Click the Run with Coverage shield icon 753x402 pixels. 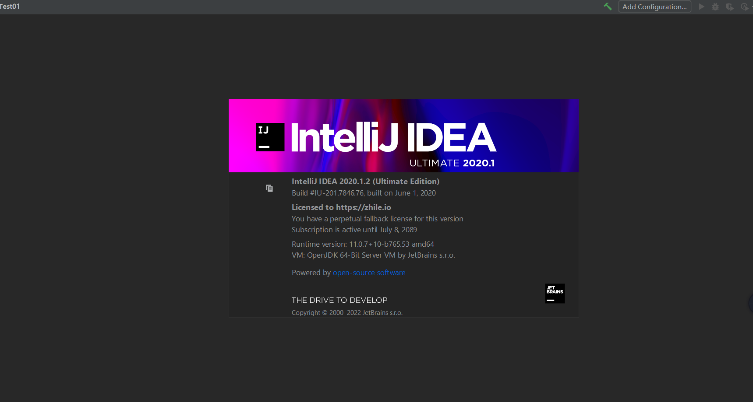coord(729,7)
